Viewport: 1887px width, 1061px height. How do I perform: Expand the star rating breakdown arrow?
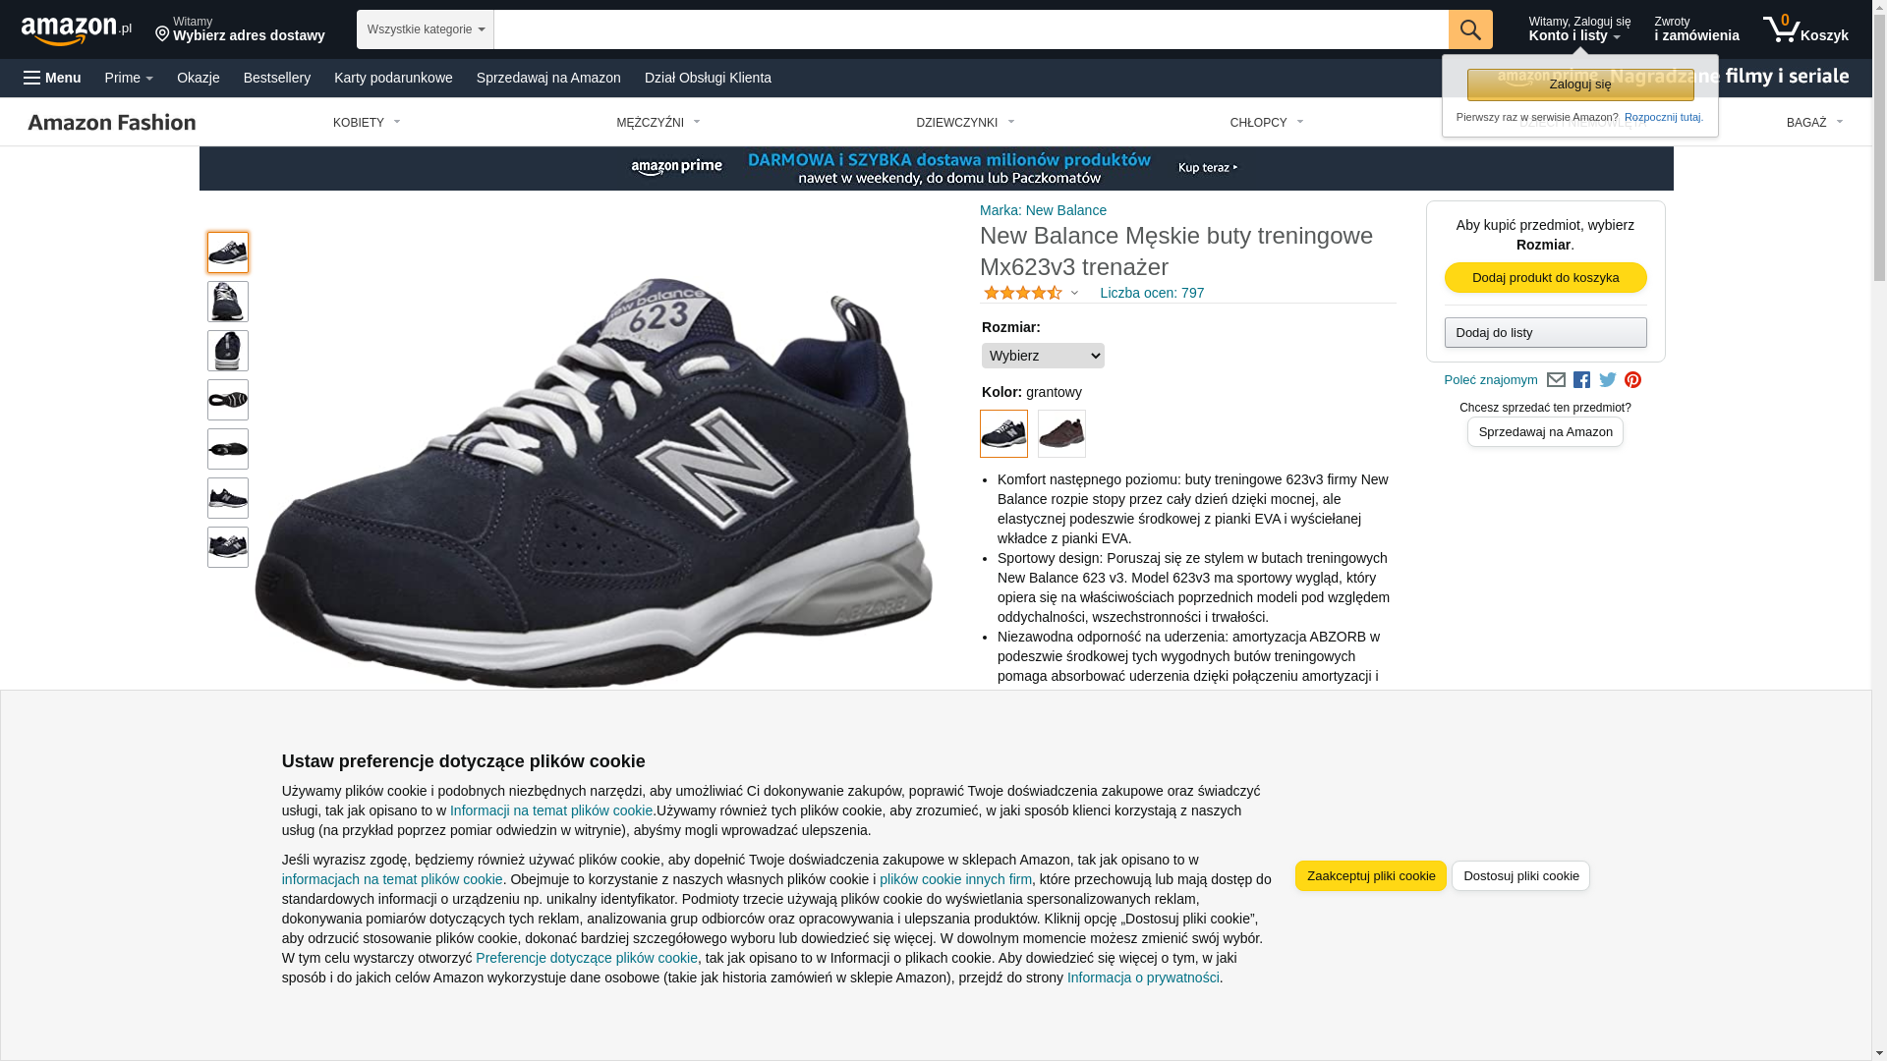[x=1074, y=293]
